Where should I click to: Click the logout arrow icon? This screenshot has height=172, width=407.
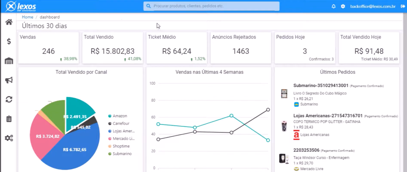pyautogui.click(x=403, y=6)
